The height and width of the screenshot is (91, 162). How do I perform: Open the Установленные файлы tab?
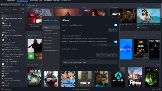(51, 34)
